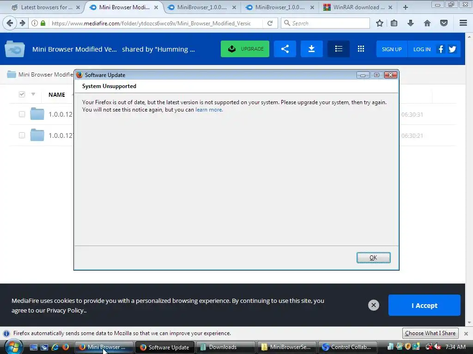Open the Firefox downloads arrow
The image size is (473, 354).
411,23
